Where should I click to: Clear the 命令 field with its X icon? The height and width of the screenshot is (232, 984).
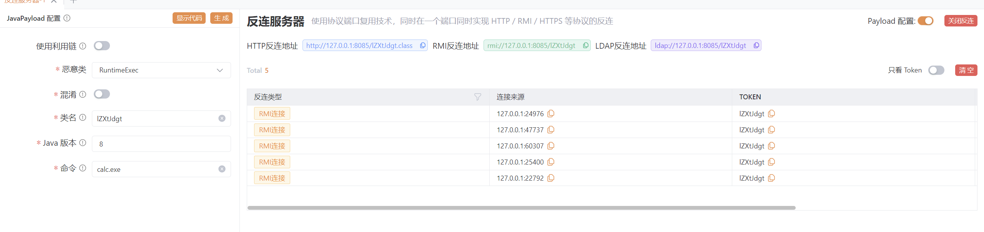coord(222,169)
